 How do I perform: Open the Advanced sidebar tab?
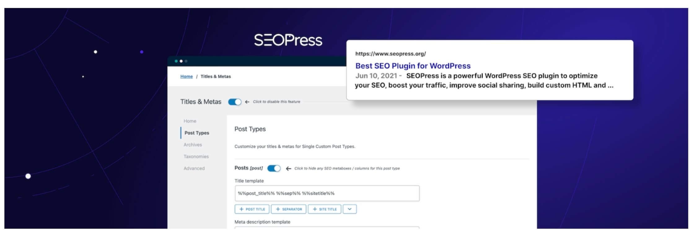tap(194, 168)
